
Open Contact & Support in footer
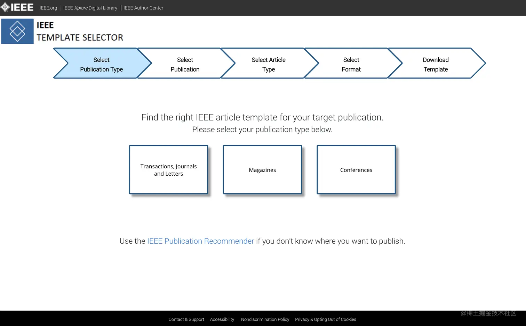186,319
